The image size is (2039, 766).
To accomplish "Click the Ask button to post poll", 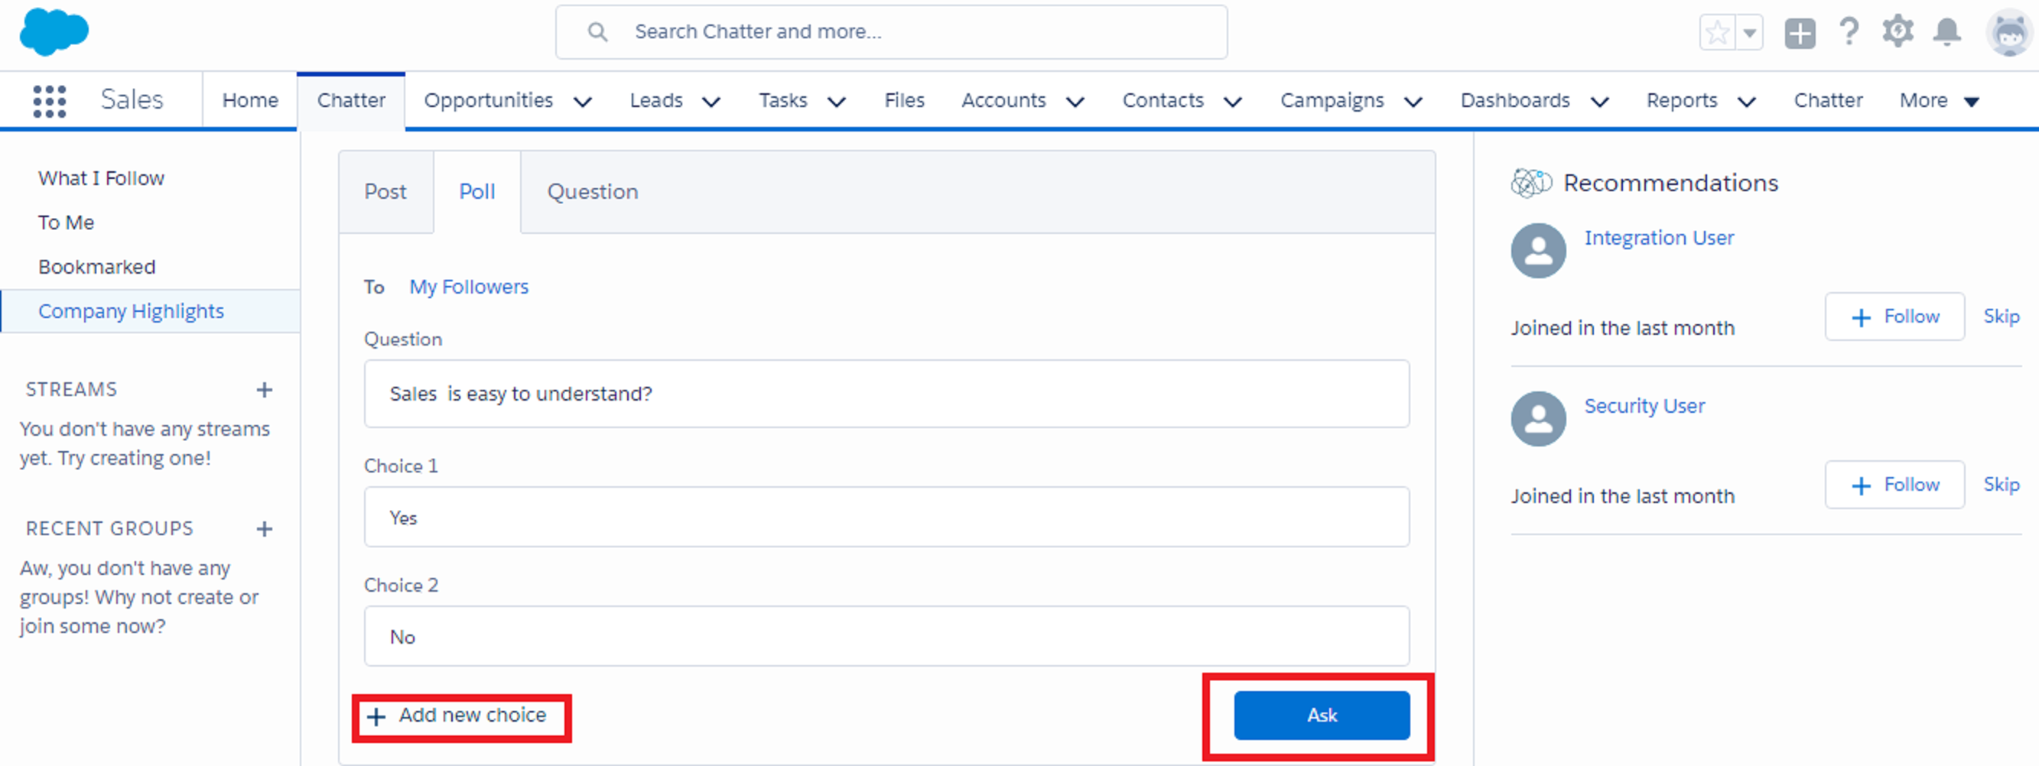I will (1322, 715).
